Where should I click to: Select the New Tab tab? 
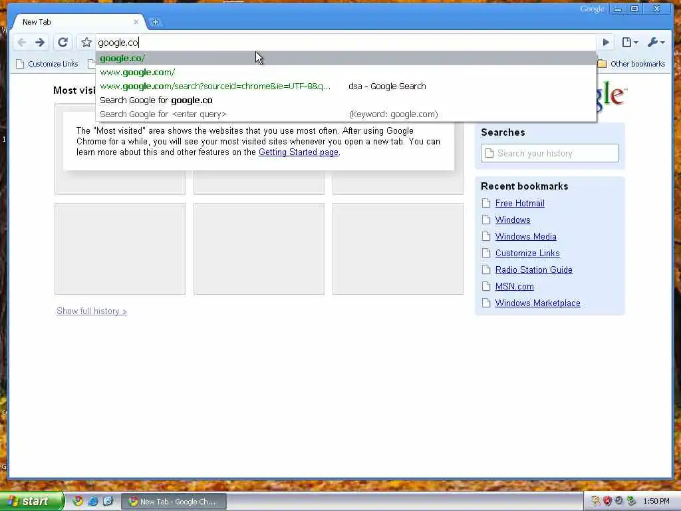point(78,22)
